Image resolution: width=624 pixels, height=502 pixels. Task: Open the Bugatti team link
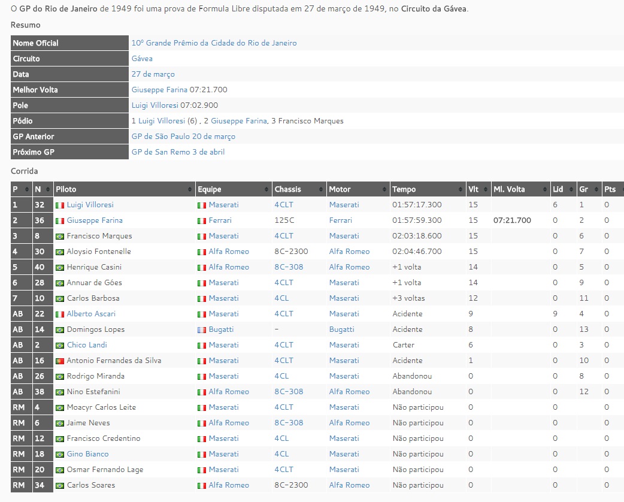coord(221,329)
